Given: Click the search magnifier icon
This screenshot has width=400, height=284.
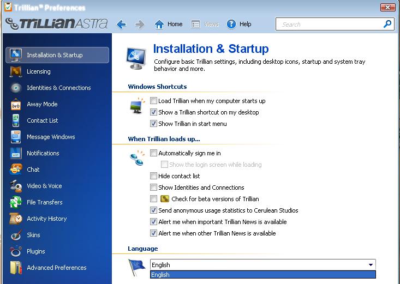Looking at the screenshot, I should pyautogui.click(x=387, y=24).
